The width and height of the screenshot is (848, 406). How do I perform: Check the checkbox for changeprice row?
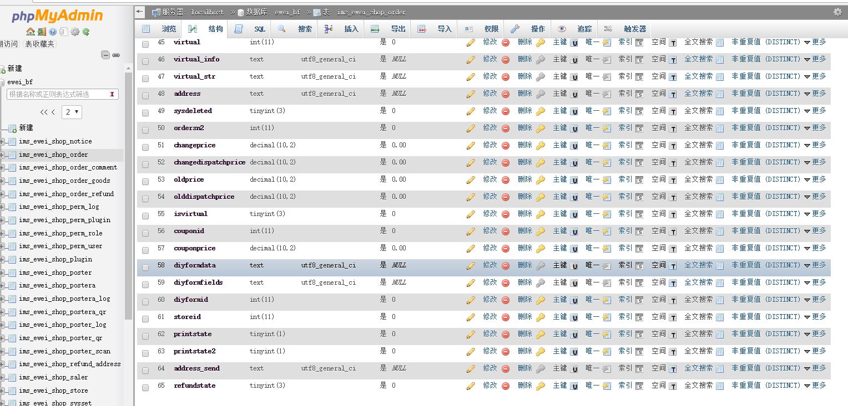(x=145, y=147)
